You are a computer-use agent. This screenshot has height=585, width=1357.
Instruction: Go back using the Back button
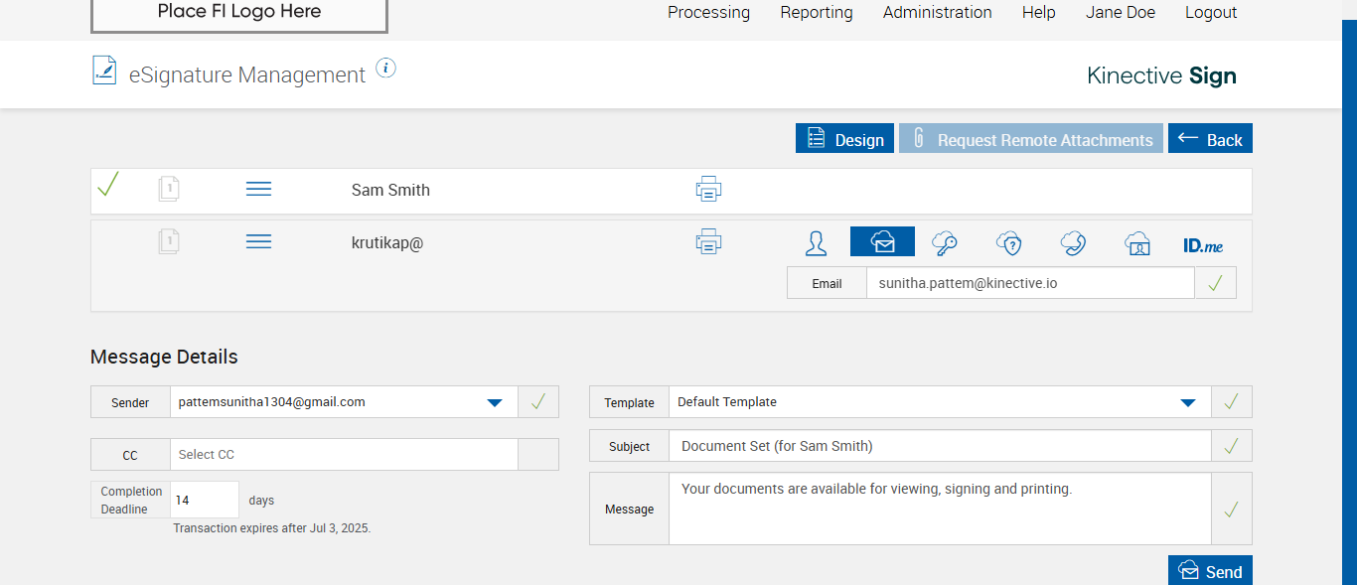[x=1210, y=139]
